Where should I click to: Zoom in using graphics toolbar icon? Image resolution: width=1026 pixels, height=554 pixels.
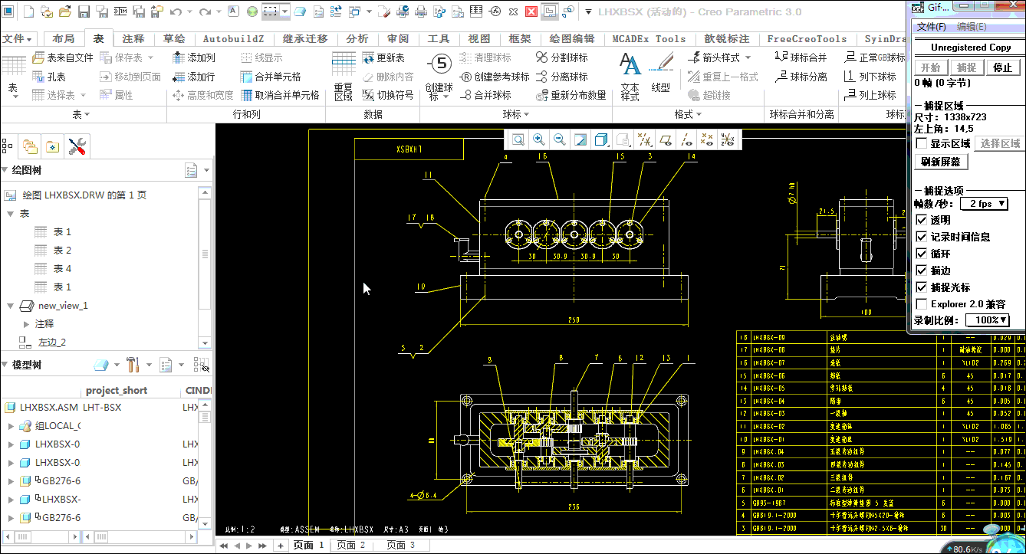[539, 139]
